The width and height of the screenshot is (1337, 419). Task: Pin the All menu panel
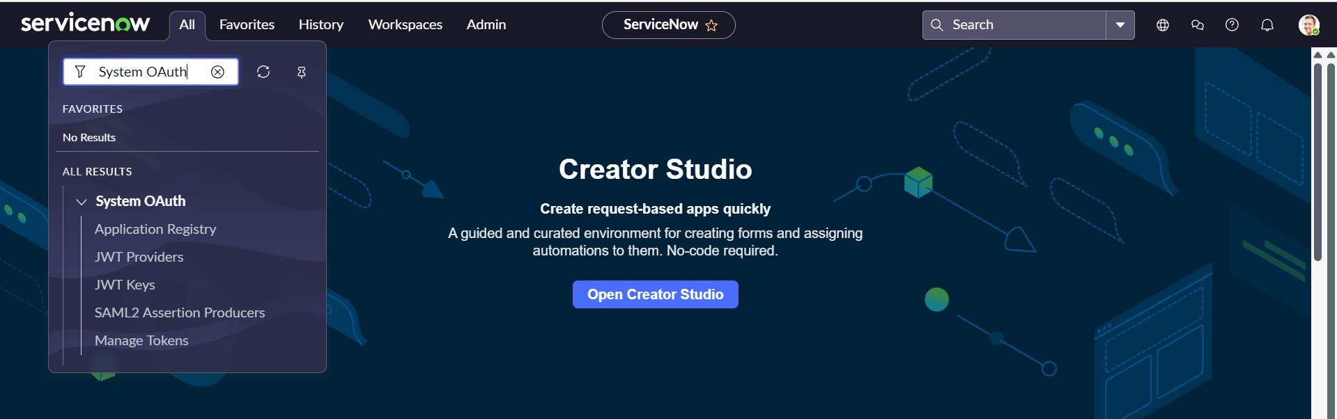[302, 72]
